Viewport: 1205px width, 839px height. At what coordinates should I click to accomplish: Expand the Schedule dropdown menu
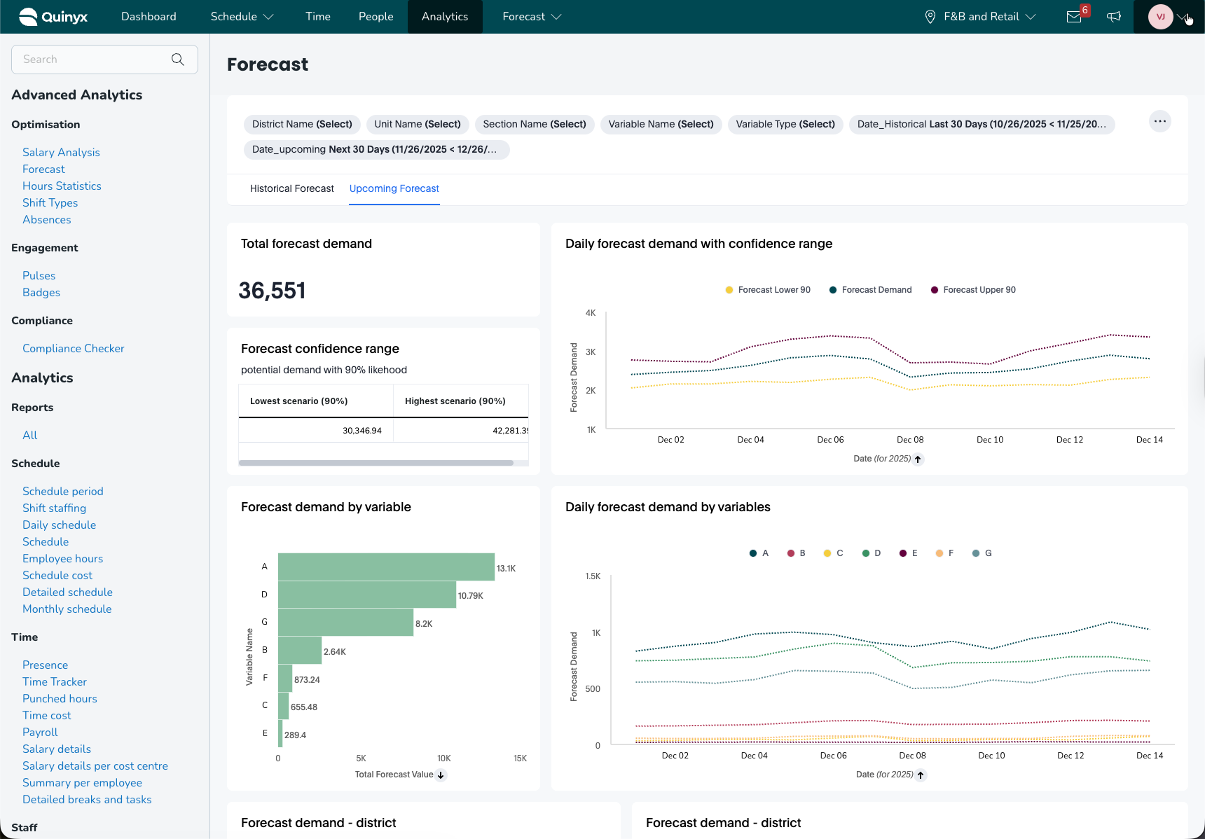click(x=242, y=17)
